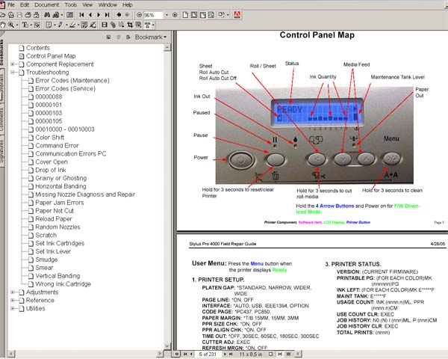Click the new bookmark icon in panel header
This screenshot has height=359, width=448.
tap(108, 37)
